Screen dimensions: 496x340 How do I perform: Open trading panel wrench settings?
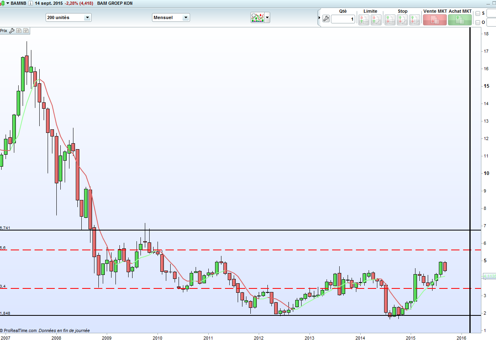pyautogui.click(x=326, y=18)
